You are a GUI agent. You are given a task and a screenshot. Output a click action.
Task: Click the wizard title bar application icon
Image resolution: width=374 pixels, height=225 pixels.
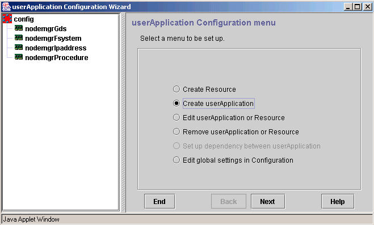click(x=6, y=7)
